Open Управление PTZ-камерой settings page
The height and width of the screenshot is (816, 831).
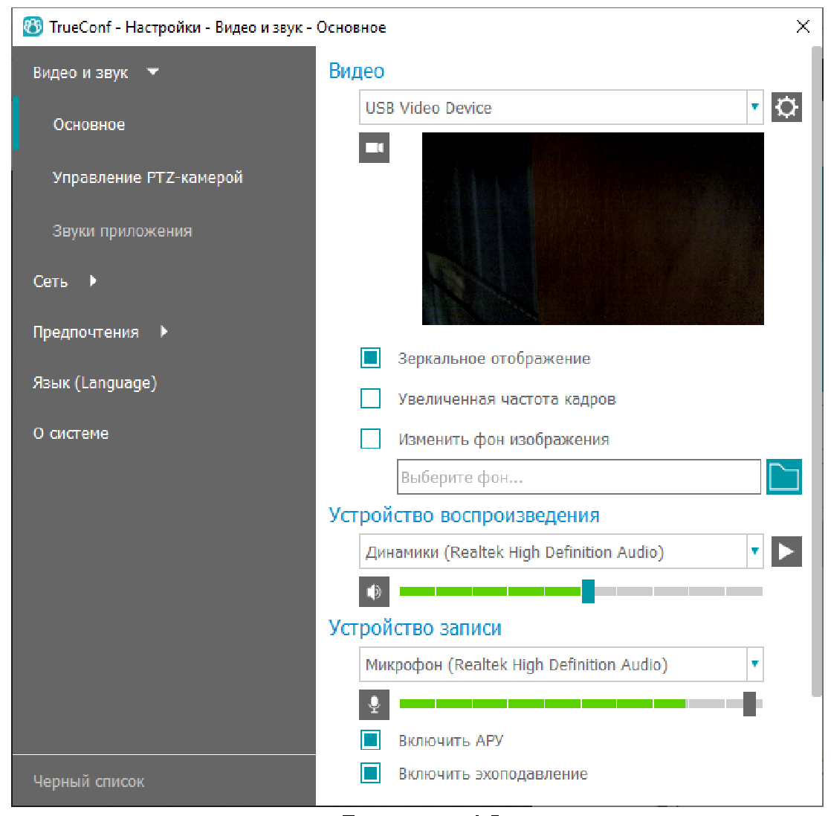(x=147, y=178)
